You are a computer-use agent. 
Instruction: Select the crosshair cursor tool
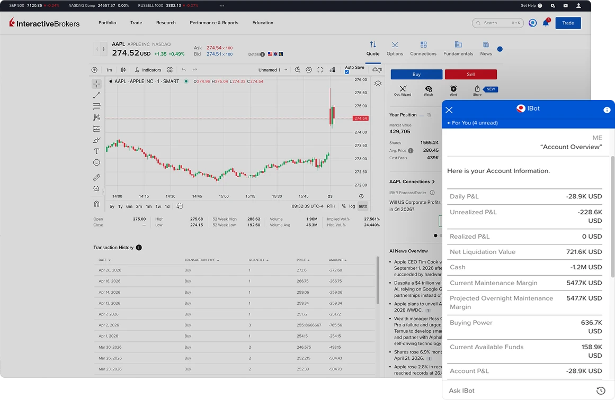tap(96, 84)
